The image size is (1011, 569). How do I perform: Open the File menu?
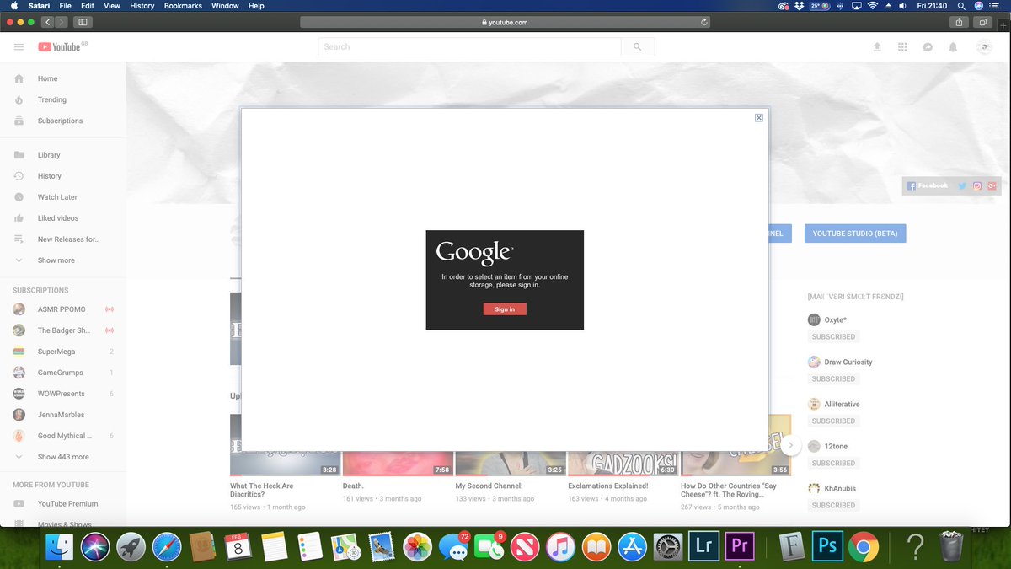(65, 6)
